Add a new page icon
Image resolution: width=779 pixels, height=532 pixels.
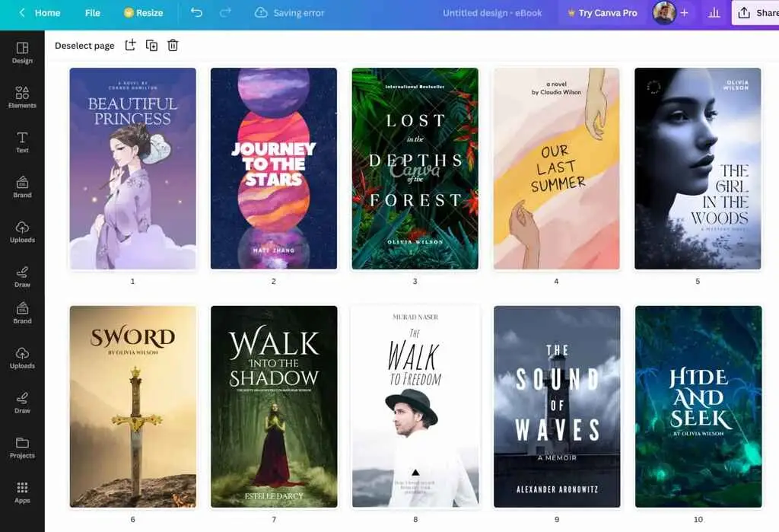click(130, 45)
